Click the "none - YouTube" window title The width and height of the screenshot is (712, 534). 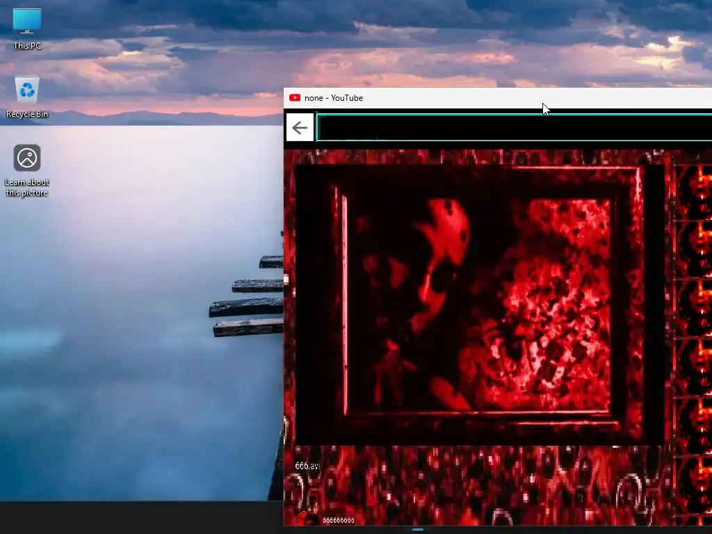point(333,97)
